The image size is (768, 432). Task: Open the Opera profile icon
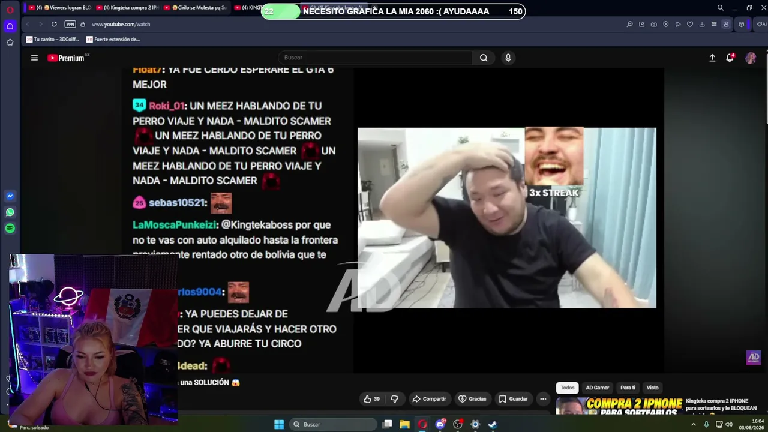726,24
